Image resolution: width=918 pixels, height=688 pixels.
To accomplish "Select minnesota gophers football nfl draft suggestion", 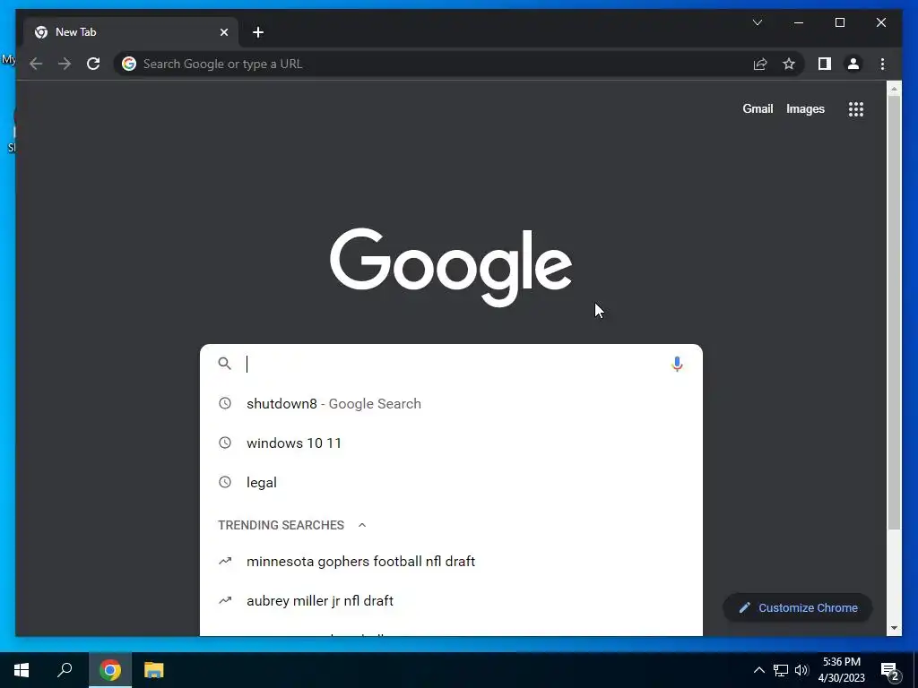I will coord(451,561).
